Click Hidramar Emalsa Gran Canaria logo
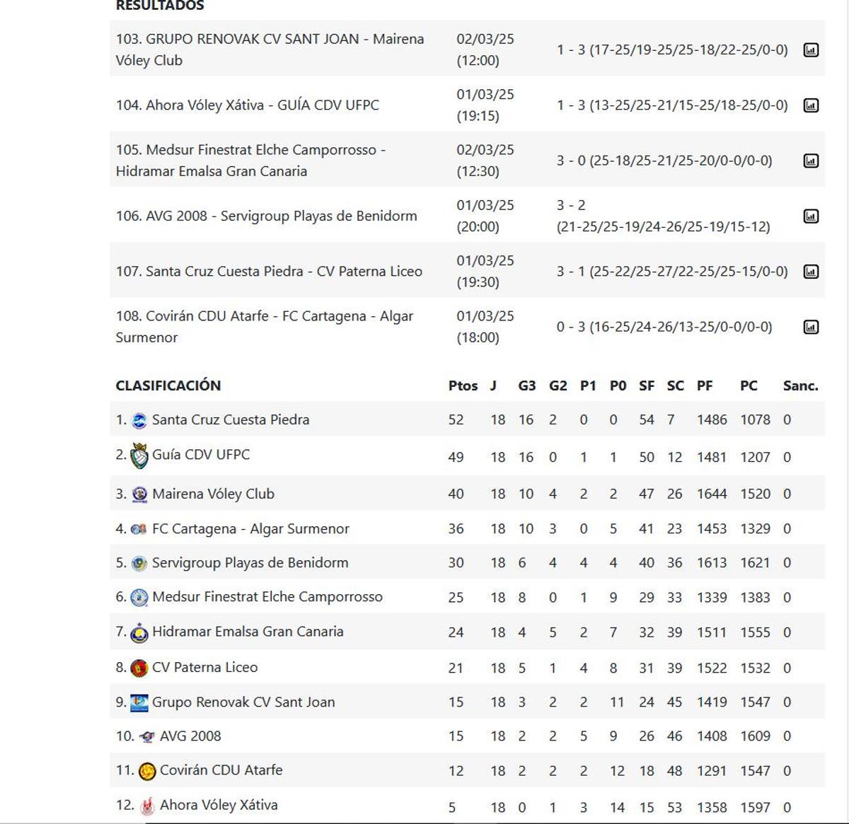This screenshot has width=849, height=824. tap(139, 633)
